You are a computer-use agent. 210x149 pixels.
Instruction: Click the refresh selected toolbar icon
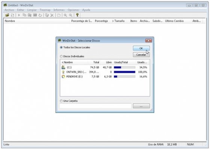tap(40, 15)
